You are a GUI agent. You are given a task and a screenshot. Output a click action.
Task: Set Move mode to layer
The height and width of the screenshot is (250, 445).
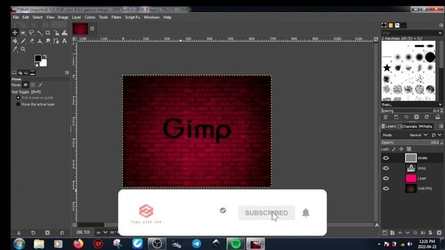coord(26,85)
